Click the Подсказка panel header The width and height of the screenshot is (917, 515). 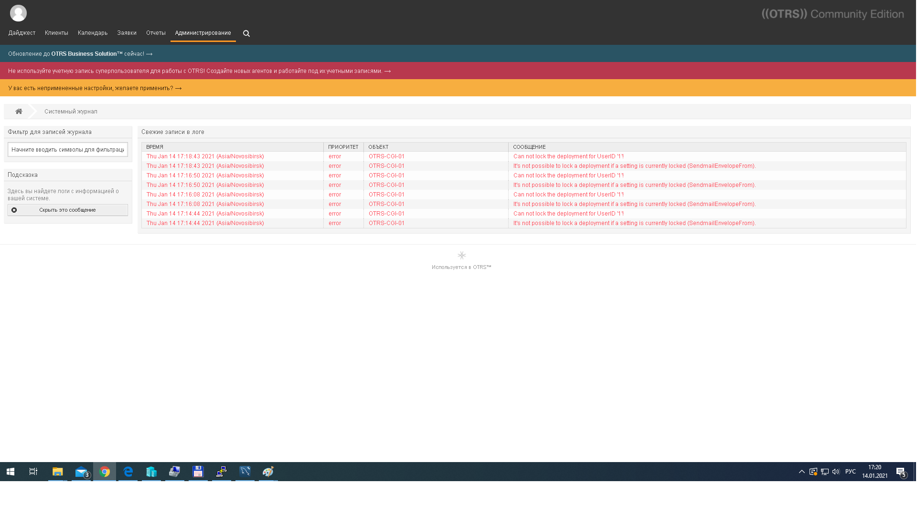[22, 175]
